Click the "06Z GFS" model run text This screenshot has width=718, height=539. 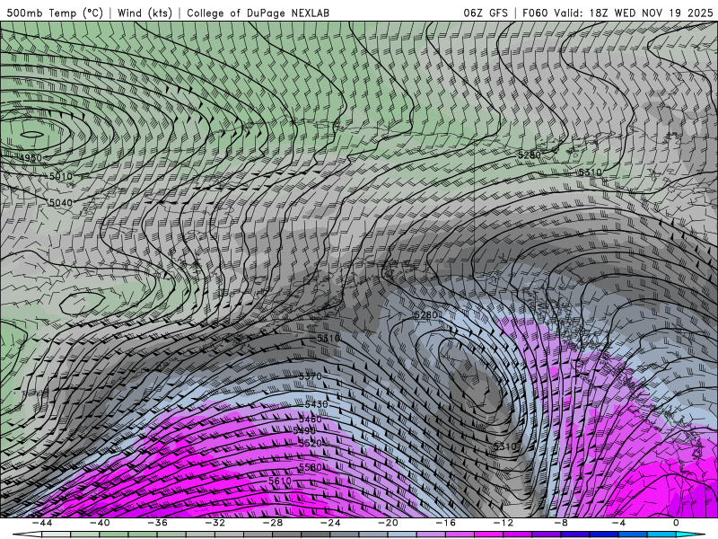486,13
